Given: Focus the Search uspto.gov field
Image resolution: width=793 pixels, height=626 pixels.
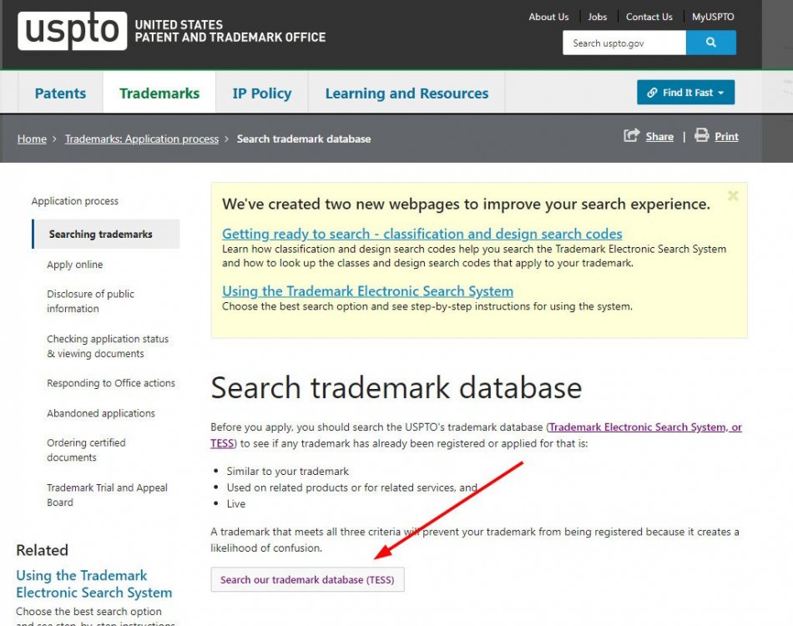Looking at the screenshot, I should [x=624, y=43].
